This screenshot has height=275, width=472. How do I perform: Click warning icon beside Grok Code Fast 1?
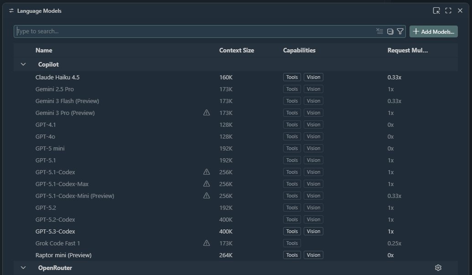[x=207, y=243]
